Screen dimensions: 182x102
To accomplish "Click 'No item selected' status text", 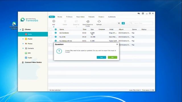I will [x=55, y=90].
